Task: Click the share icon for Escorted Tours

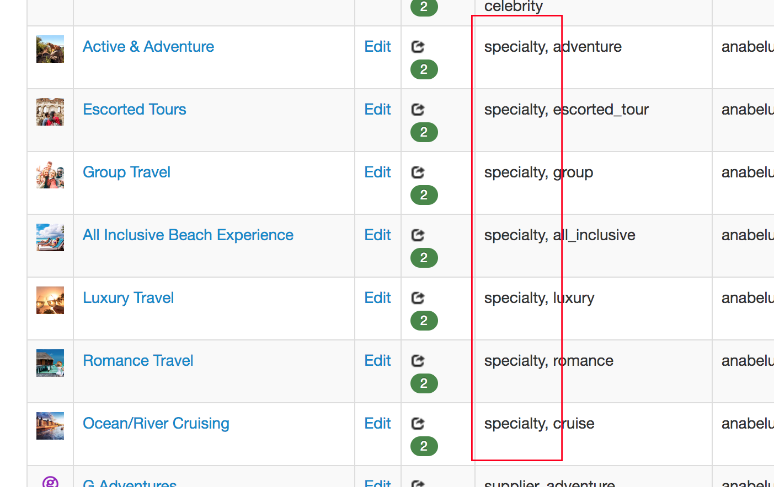Action: coord(418,110)
